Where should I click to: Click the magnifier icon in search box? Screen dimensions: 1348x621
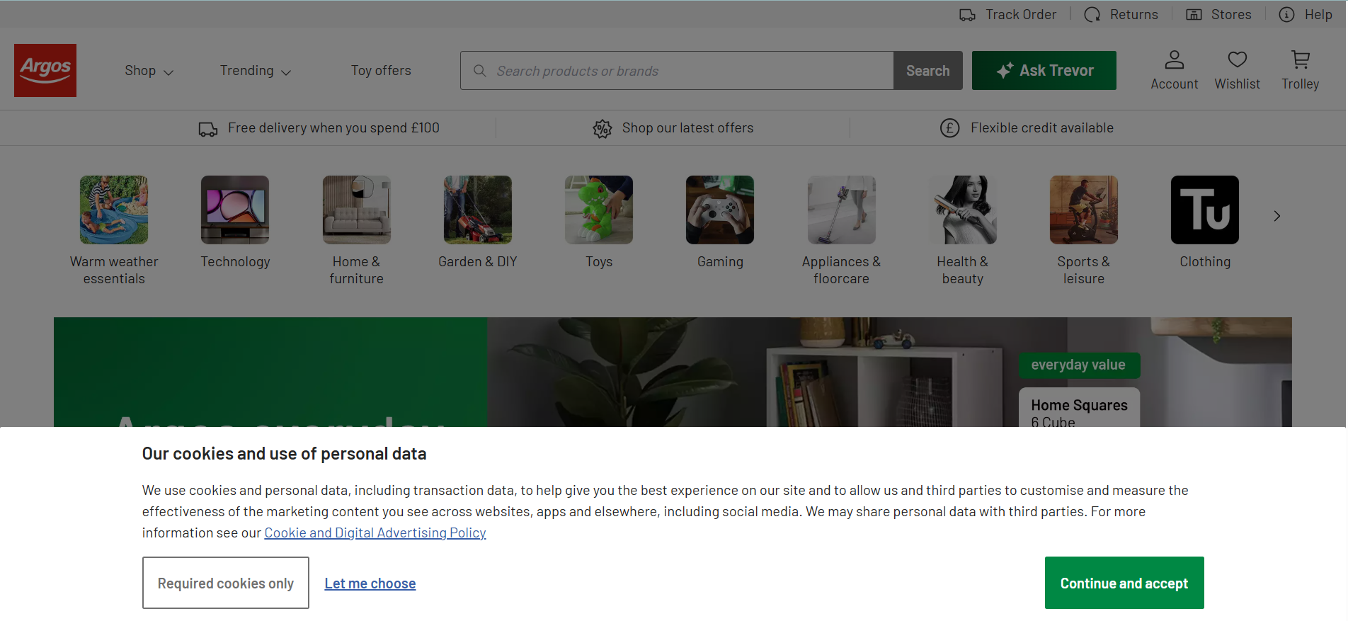(x=479, y=71)
